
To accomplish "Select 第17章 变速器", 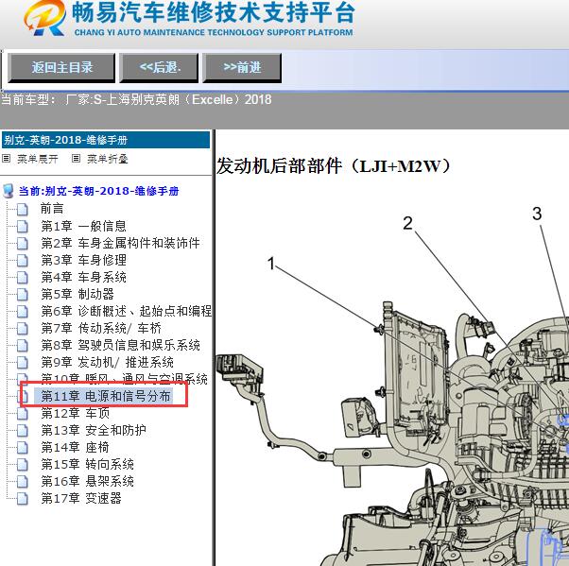I will pos(81,498).
